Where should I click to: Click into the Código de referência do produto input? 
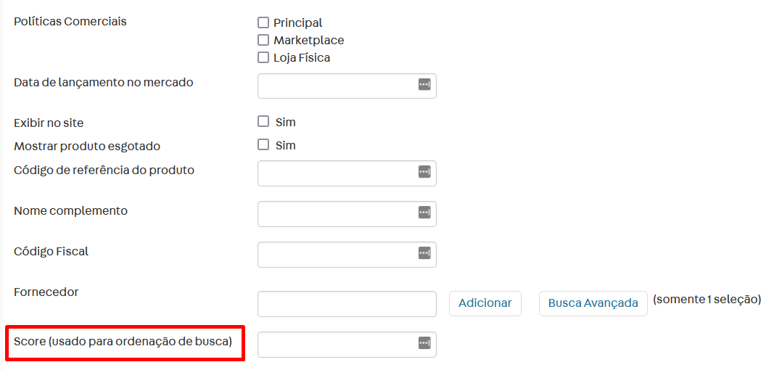pyautogui.click(x=337, y=173)
